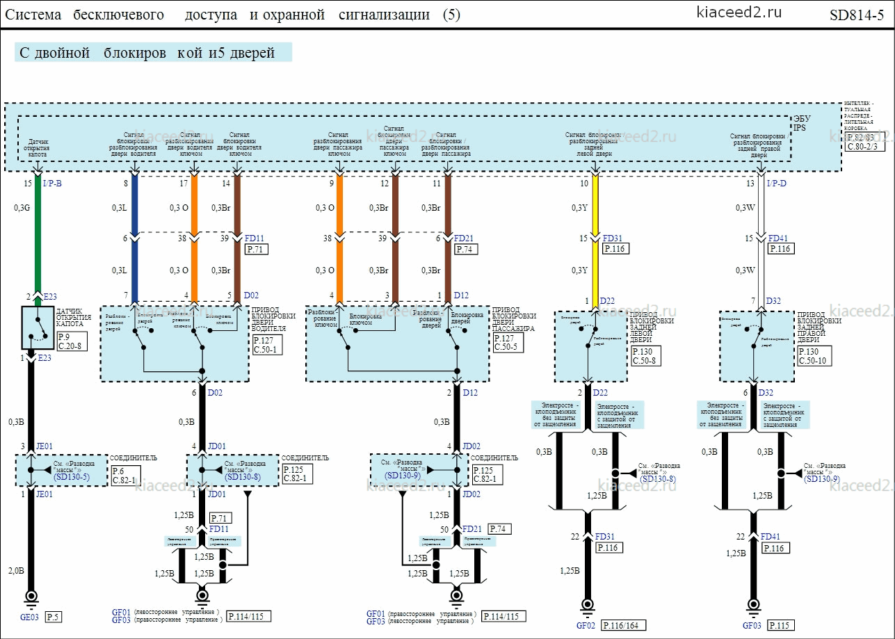Click 'Сигнал блокировки / разблокировки задней правой двери' label
Viewport: 895px width, 639px height.
tap(758, 145)
